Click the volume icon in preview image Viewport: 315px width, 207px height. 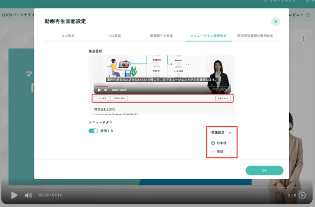click(106, 90)
